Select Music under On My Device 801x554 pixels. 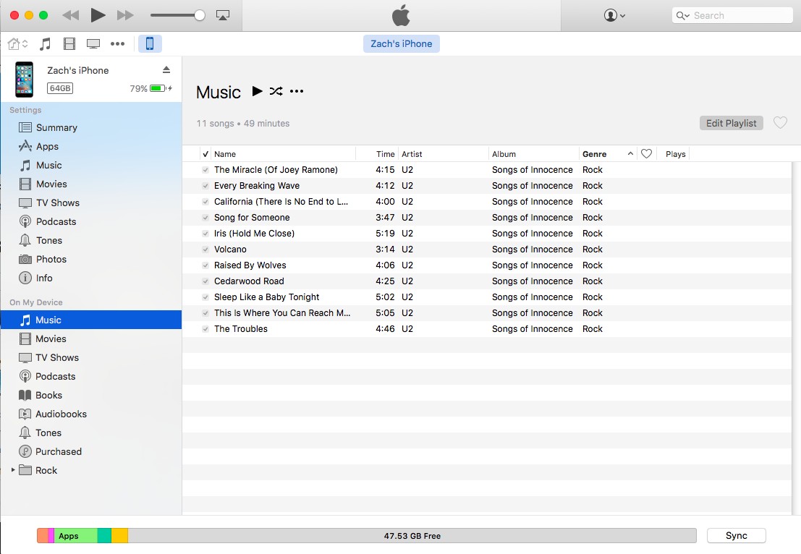tap(91, 320)
